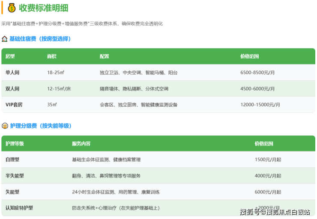Click the 房型 column header
Screen dimensions: 317x219
[x=10, y=56]
